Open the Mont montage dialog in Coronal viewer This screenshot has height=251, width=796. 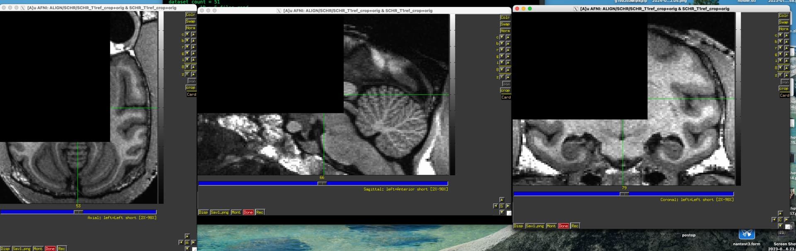coord(551,226)
